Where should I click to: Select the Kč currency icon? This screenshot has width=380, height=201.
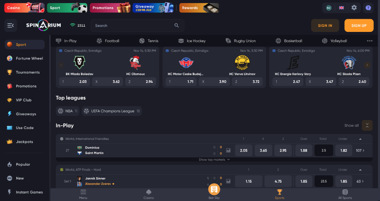tap(329, 8)
